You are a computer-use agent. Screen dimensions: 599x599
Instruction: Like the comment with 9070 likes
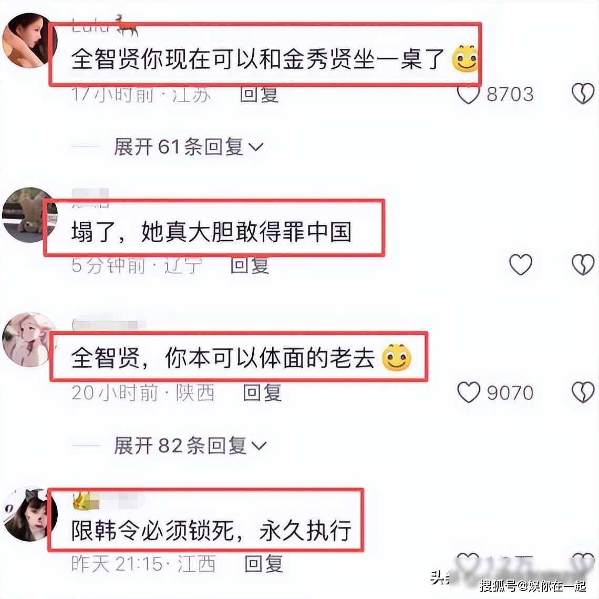468,393
